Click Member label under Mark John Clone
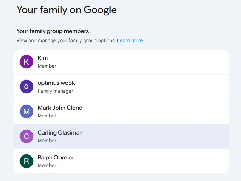 click(47, 116)
